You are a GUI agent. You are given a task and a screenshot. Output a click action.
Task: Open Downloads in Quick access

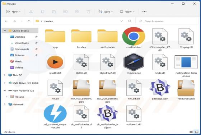click(22, 43)
